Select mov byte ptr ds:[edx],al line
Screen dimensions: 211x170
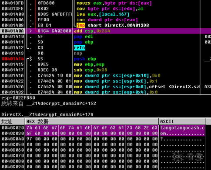110,9
